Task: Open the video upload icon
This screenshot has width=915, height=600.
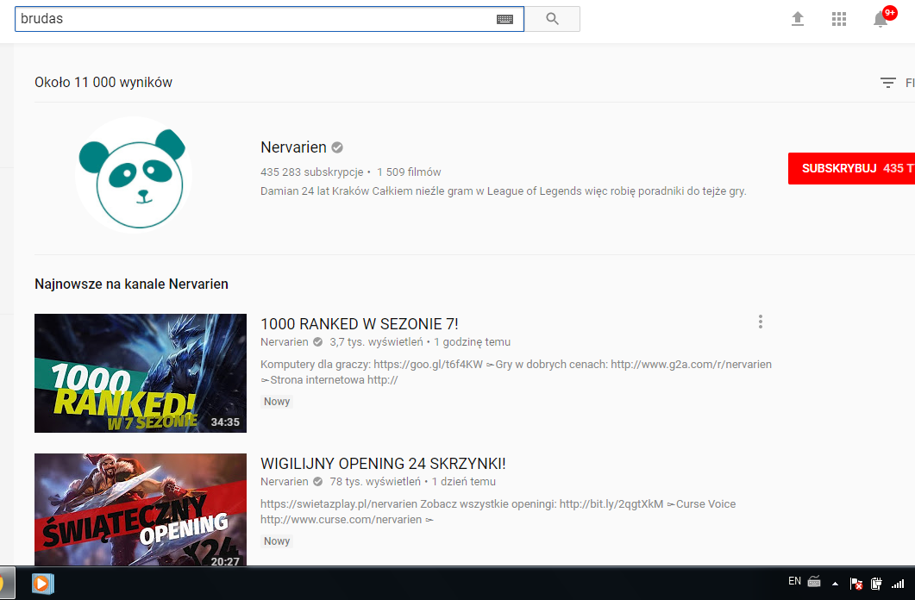Action: click(x=798, y=19)
